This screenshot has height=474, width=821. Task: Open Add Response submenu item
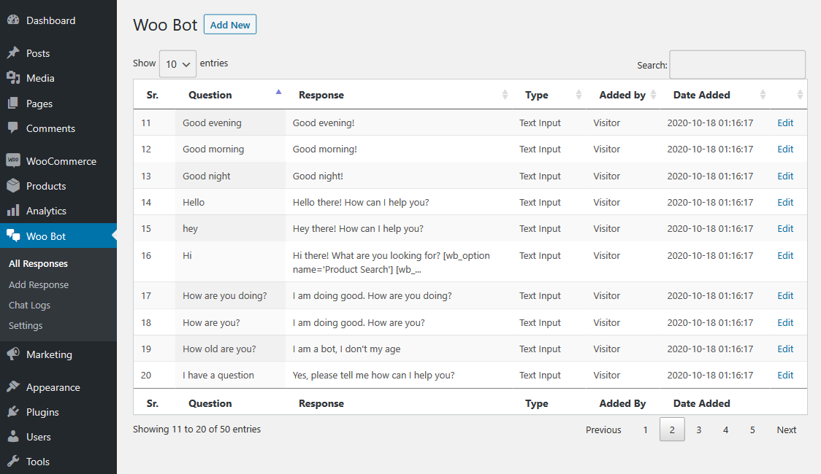pos(39,284)
